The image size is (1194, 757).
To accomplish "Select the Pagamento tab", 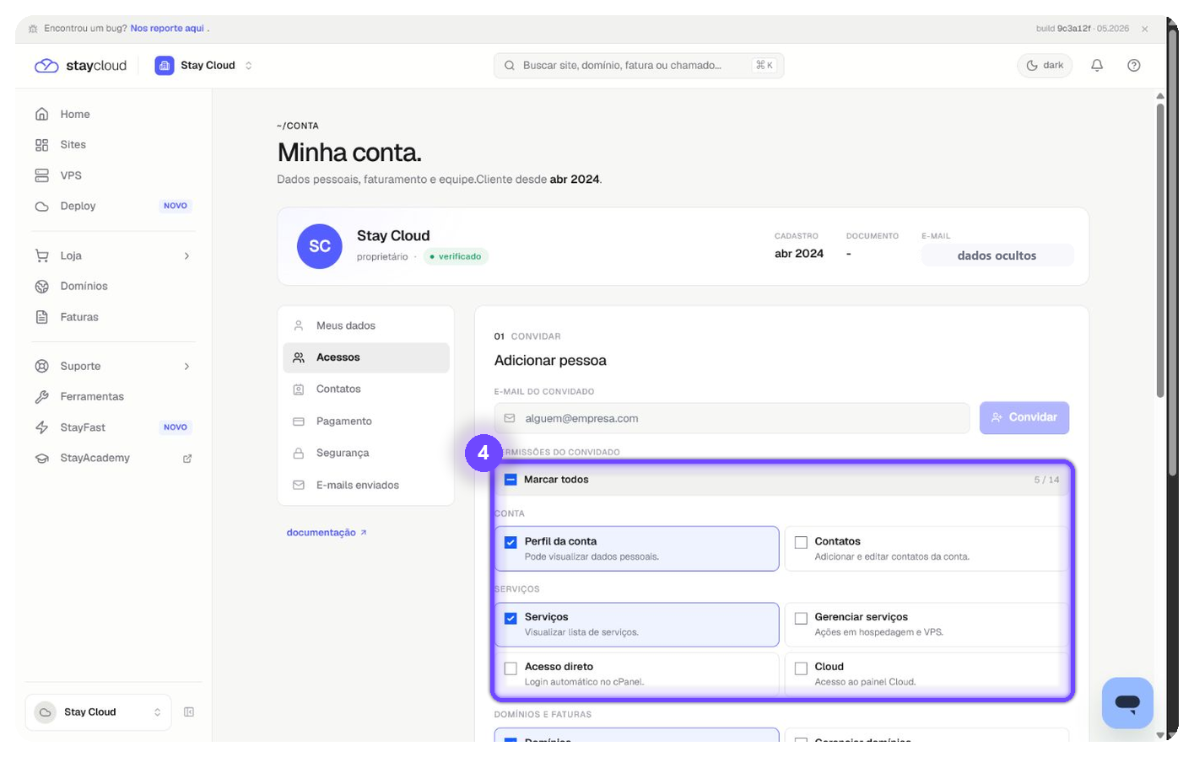I will coord(366,421).
